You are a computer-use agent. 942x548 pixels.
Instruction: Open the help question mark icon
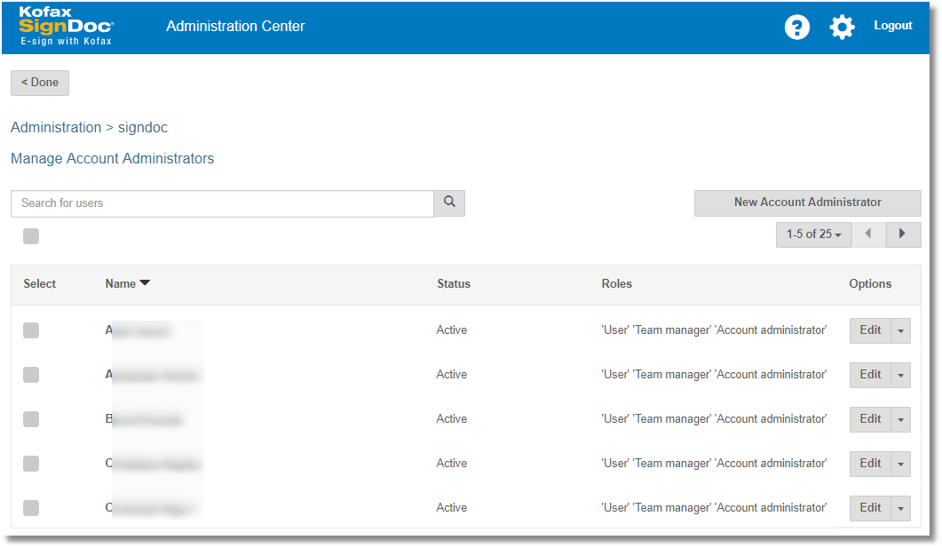pos(796,27)
